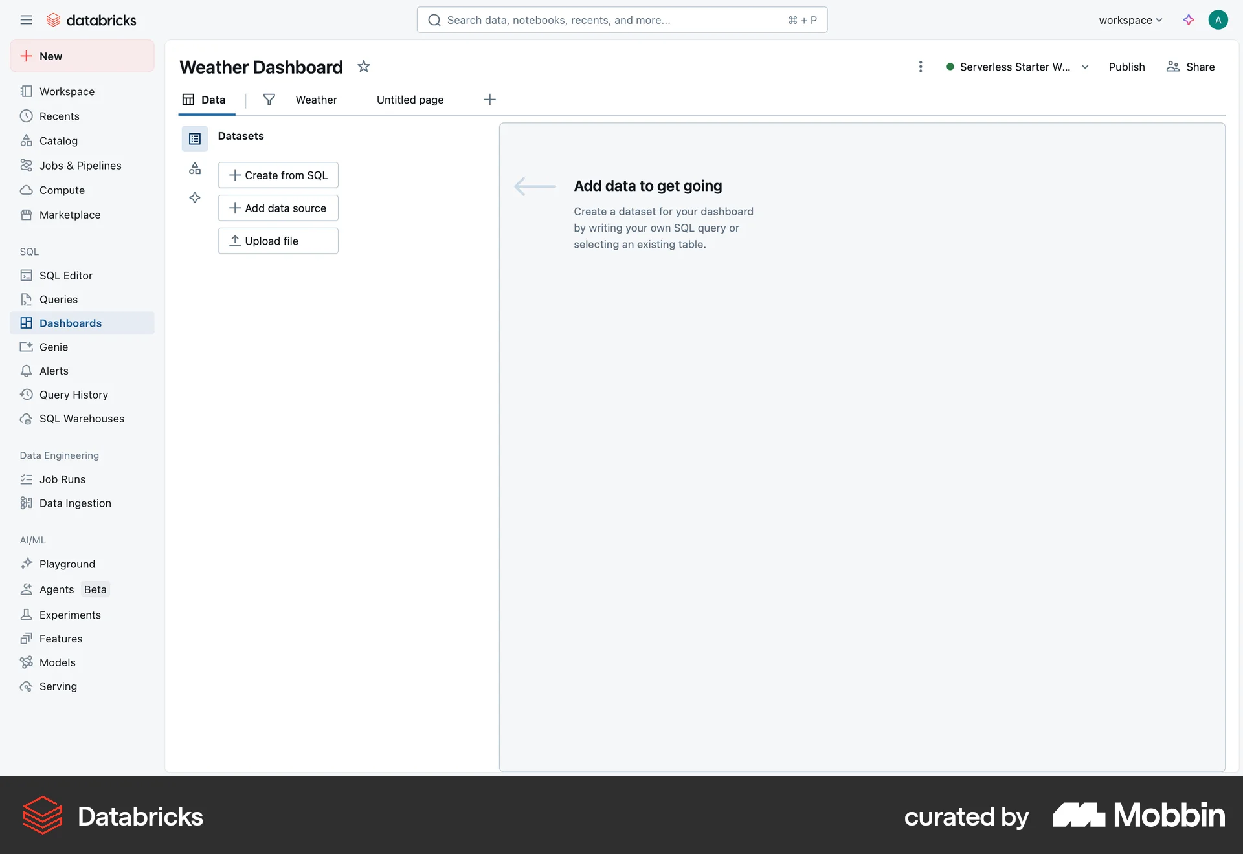Click the Genie sidebar icon
This screenshot has height=854, width=1243.
pyautogui.click(x=27, y=347)
